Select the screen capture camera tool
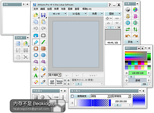The height and width of the screenshot is (113, 154). pos(36,35)
